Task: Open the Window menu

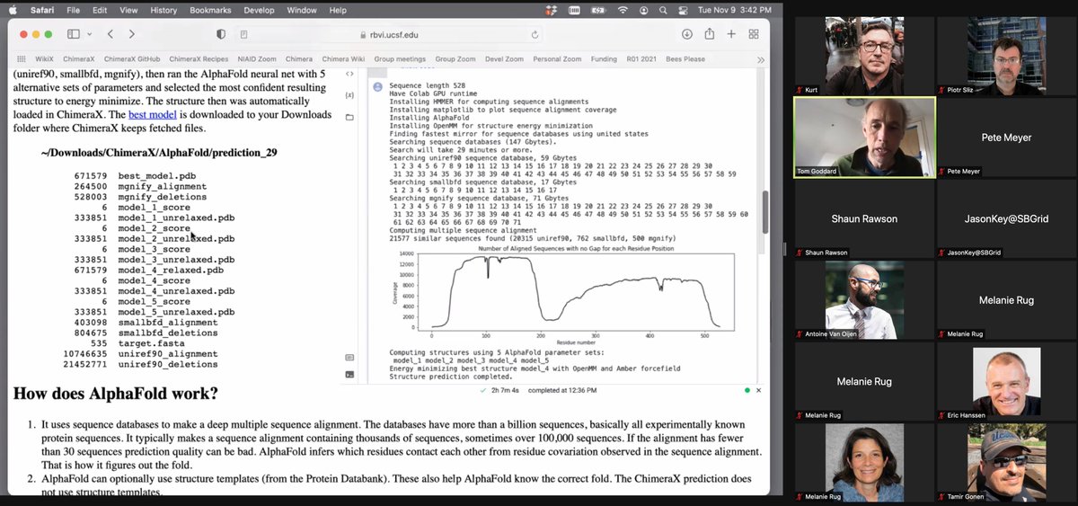Action: point(301,10)
